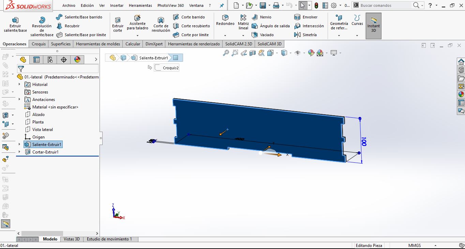Select Vista lateral plane in tree
Image resolution: width=465 pixels, height=249 pixels.
tap(39, 129)
